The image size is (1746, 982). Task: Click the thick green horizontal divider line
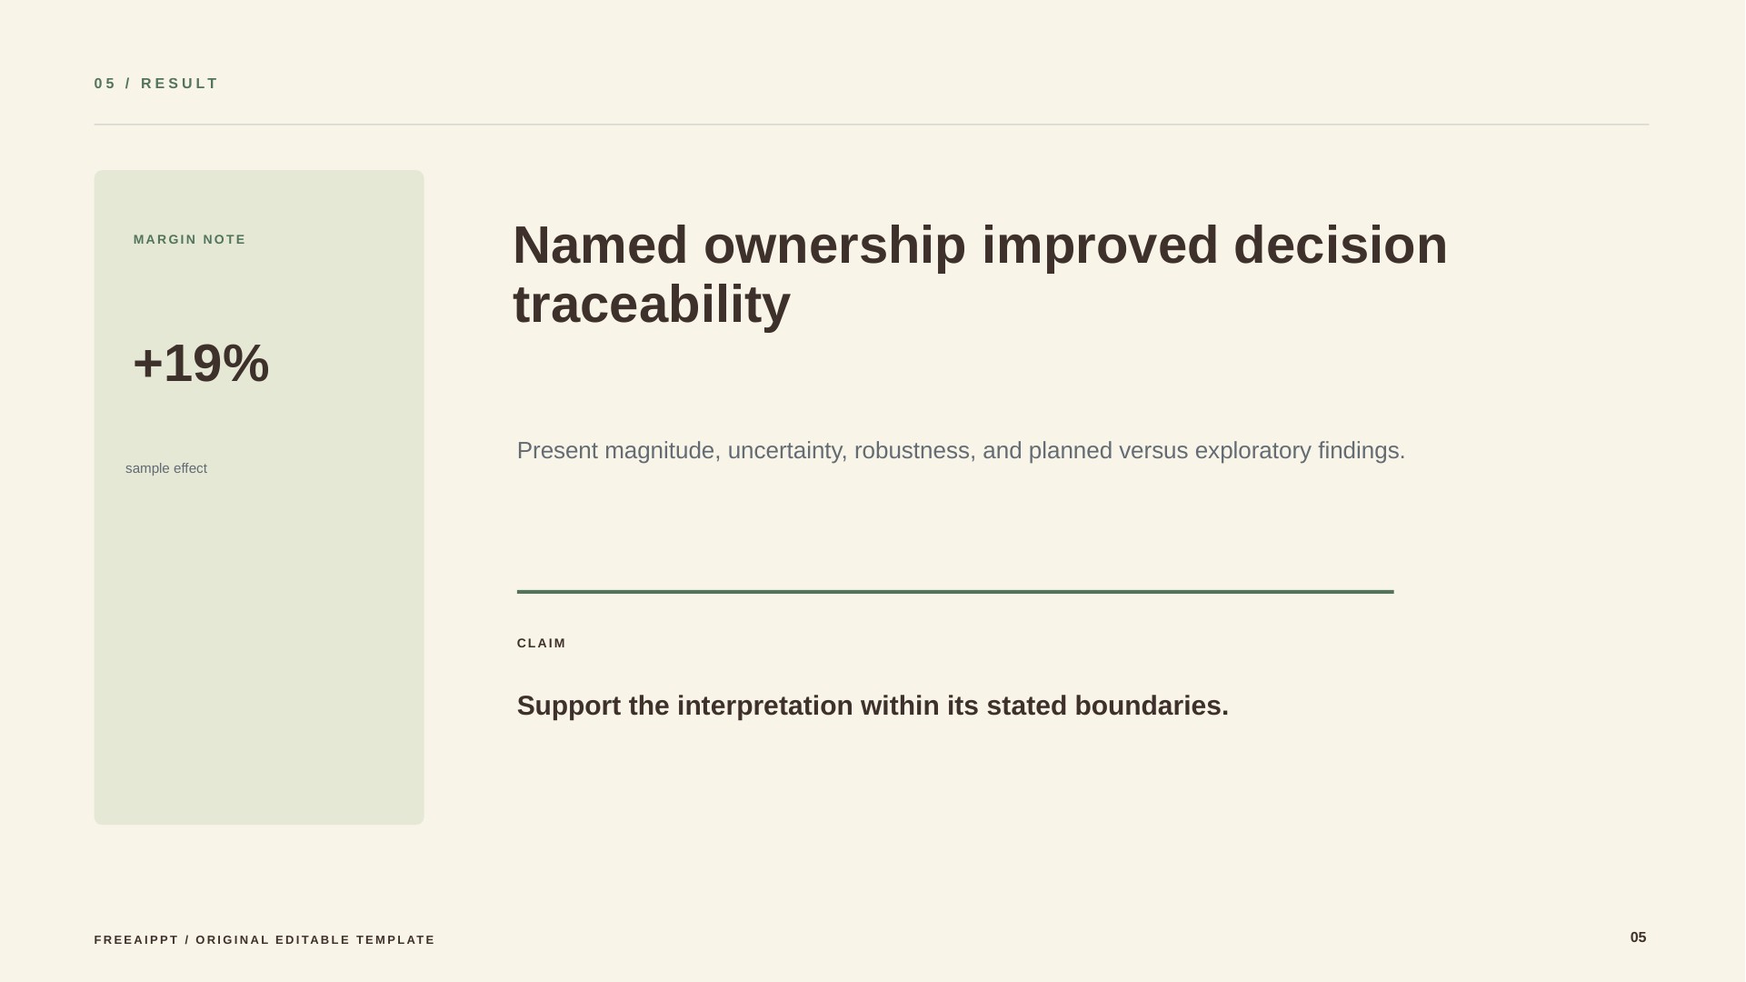(954, 592)
